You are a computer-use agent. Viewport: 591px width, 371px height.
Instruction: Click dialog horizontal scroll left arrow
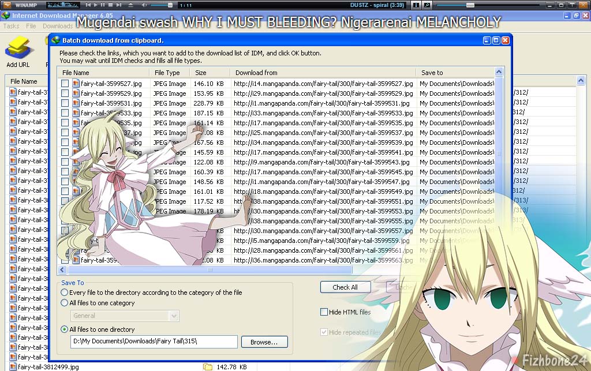click(62, 269)
